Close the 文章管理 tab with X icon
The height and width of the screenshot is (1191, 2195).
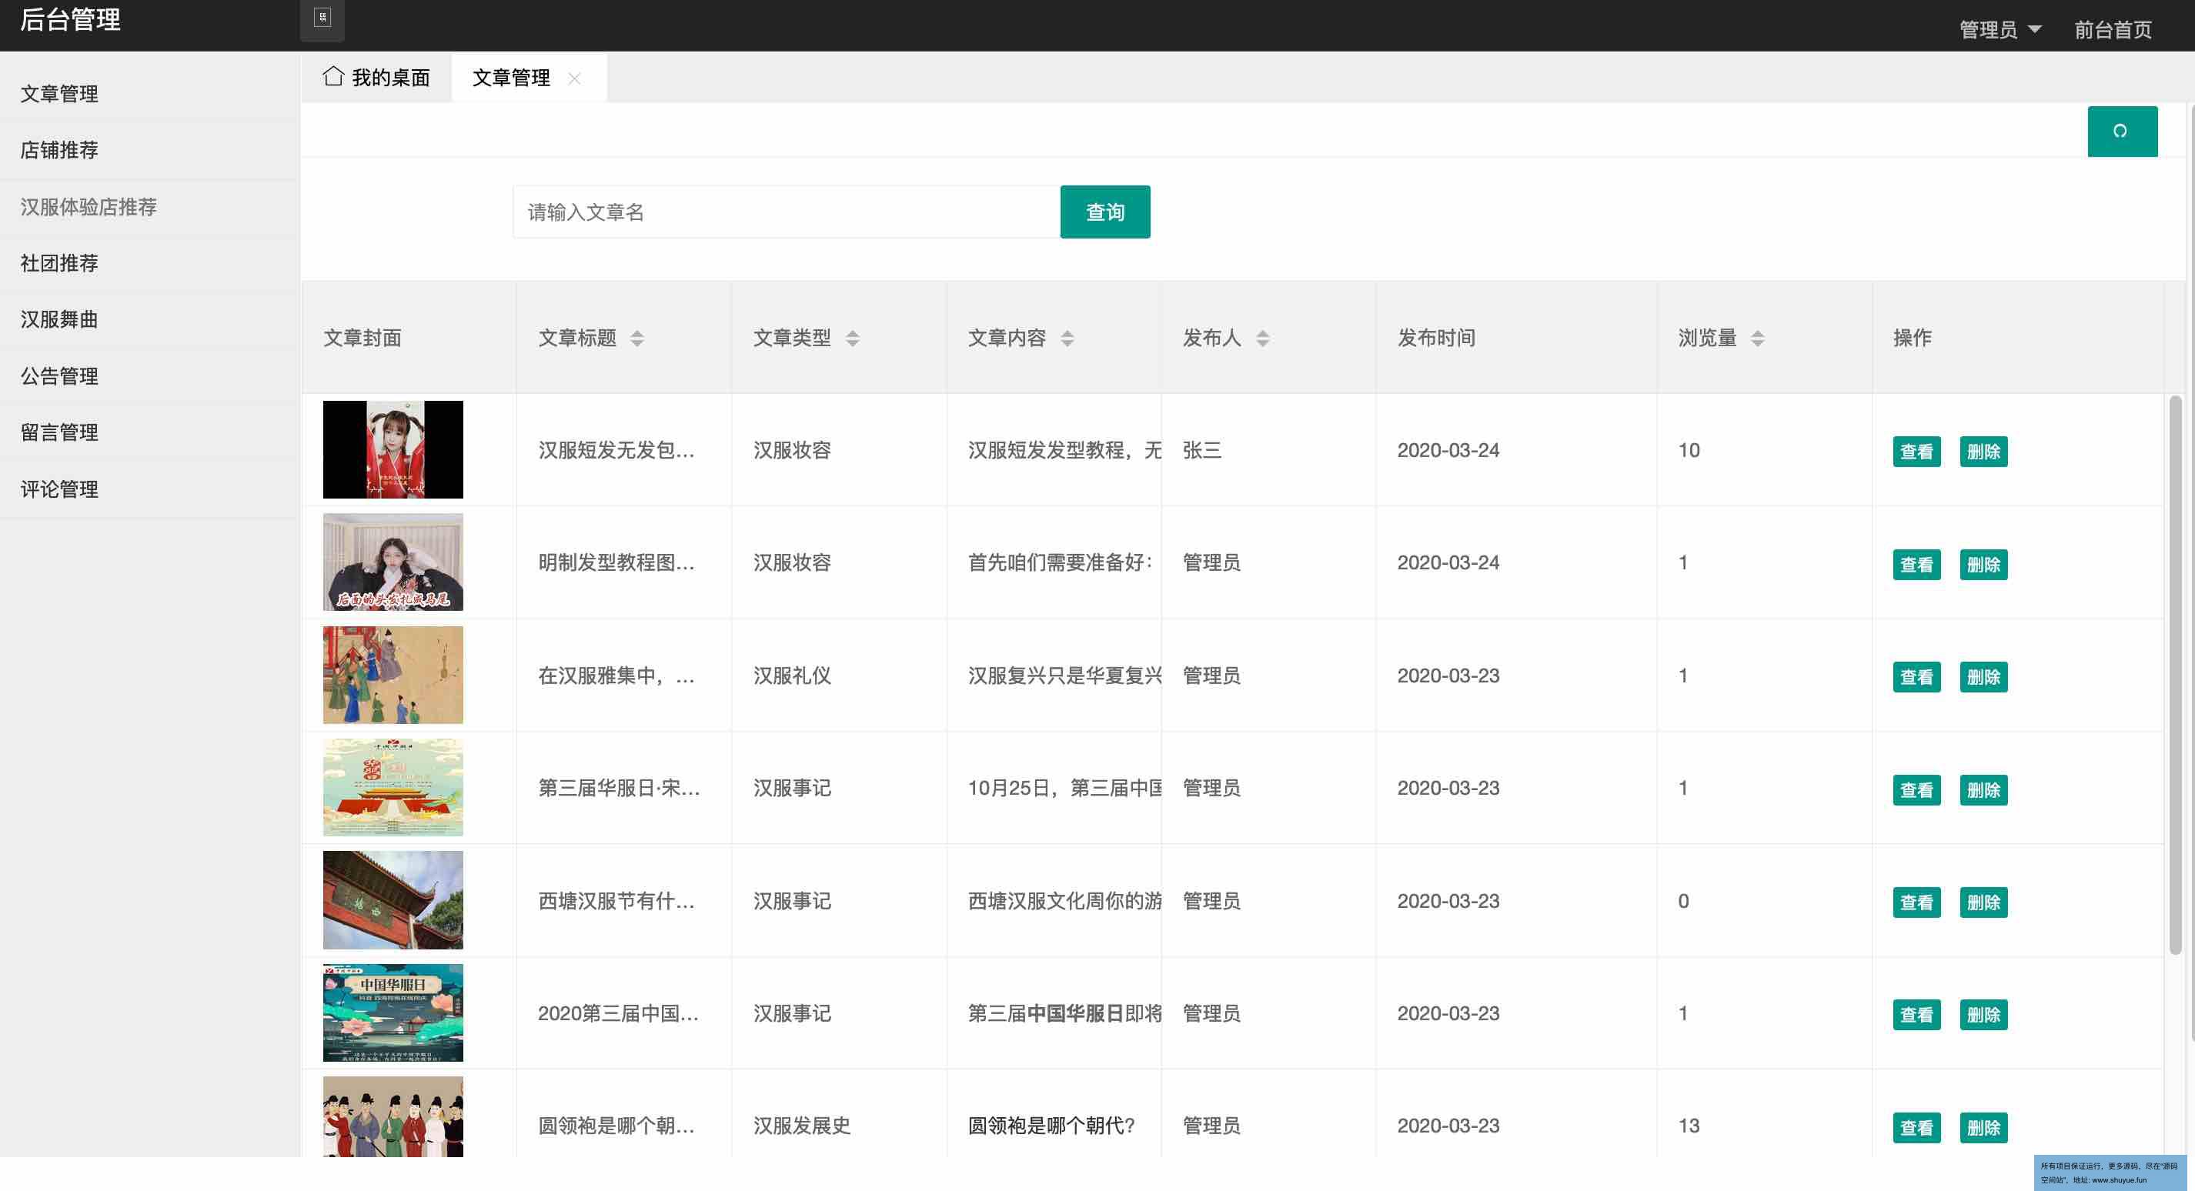574,78
